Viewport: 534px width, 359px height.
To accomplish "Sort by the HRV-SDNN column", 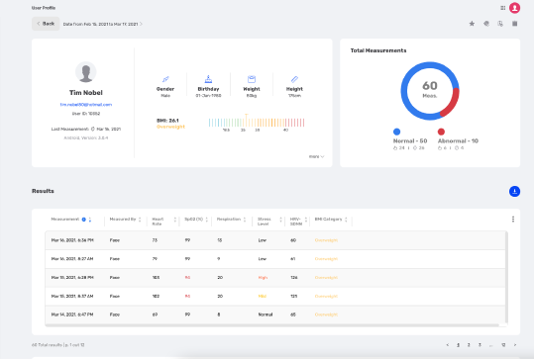I will (306, 220).
